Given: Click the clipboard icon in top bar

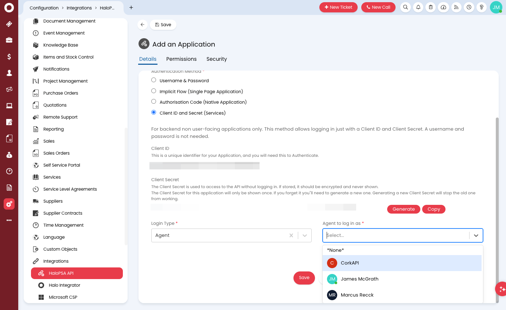Looking at the screenshot, I should [x=431, y=7].
